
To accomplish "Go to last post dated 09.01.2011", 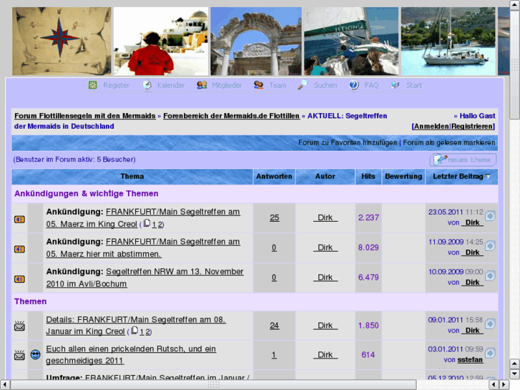I will tap(490, 324).
